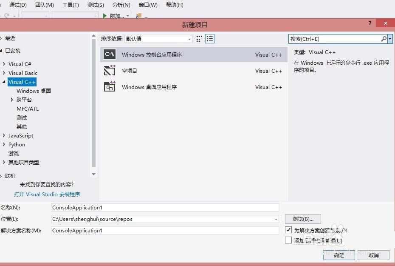The height and width of the screenshot is (266, 395).
Task: Click the help question mark icon
Action: 370,23
